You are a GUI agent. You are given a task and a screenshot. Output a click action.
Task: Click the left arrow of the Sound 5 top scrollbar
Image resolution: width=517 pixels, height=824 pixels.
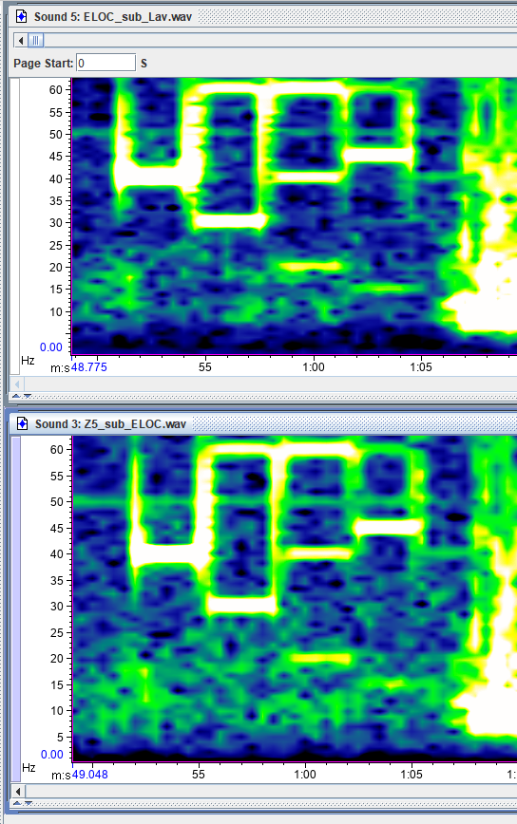pyautogui.click(x=21, y=40)
